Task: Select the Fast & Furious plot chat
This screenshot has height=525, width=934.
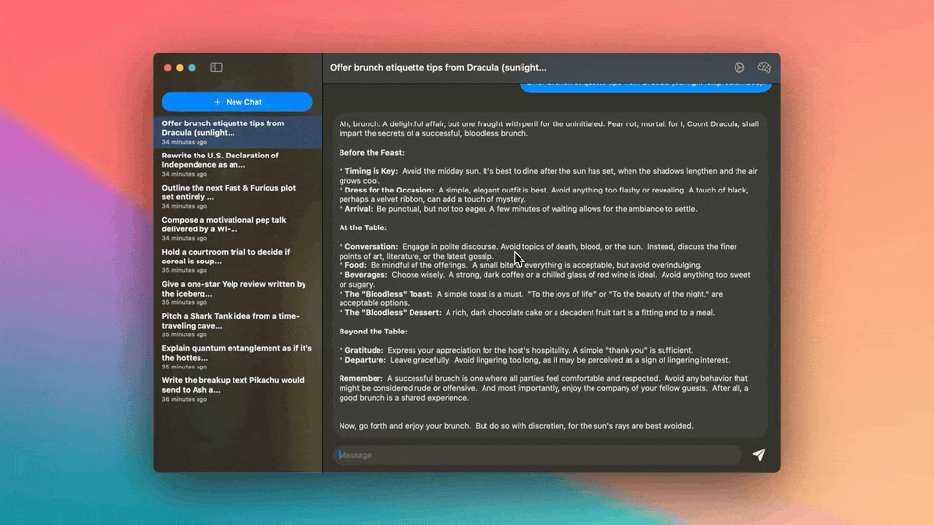Action: (236, 196)
